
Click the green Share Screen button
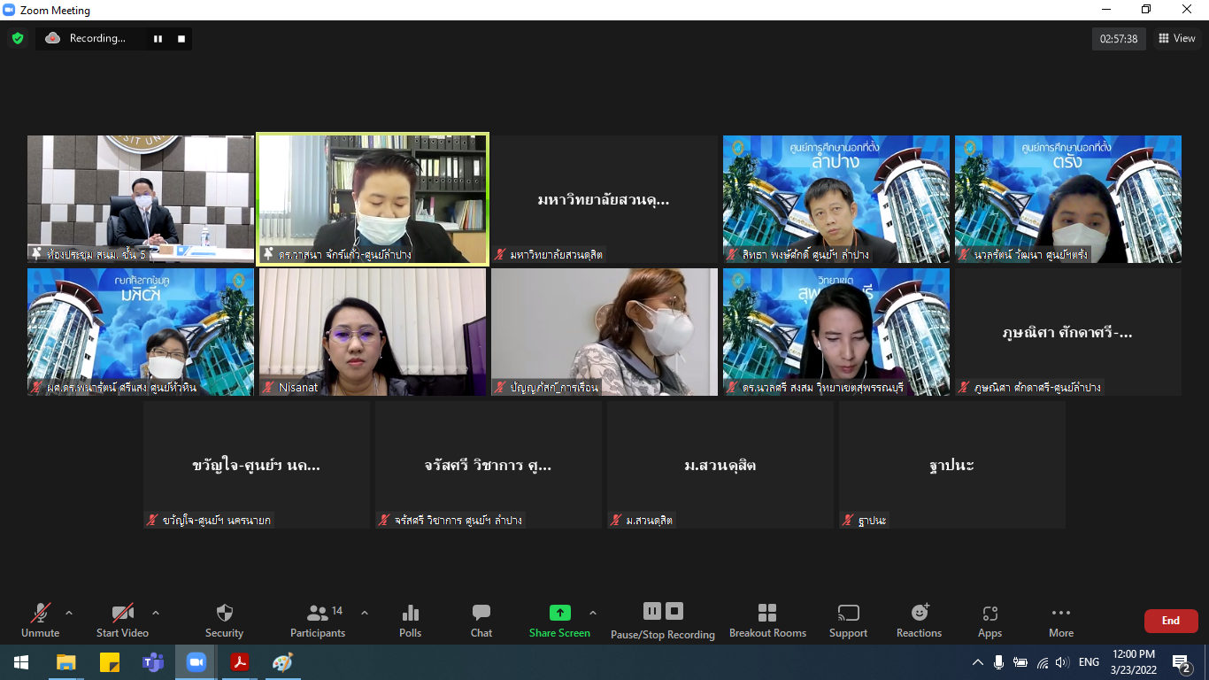click(559, 621)
